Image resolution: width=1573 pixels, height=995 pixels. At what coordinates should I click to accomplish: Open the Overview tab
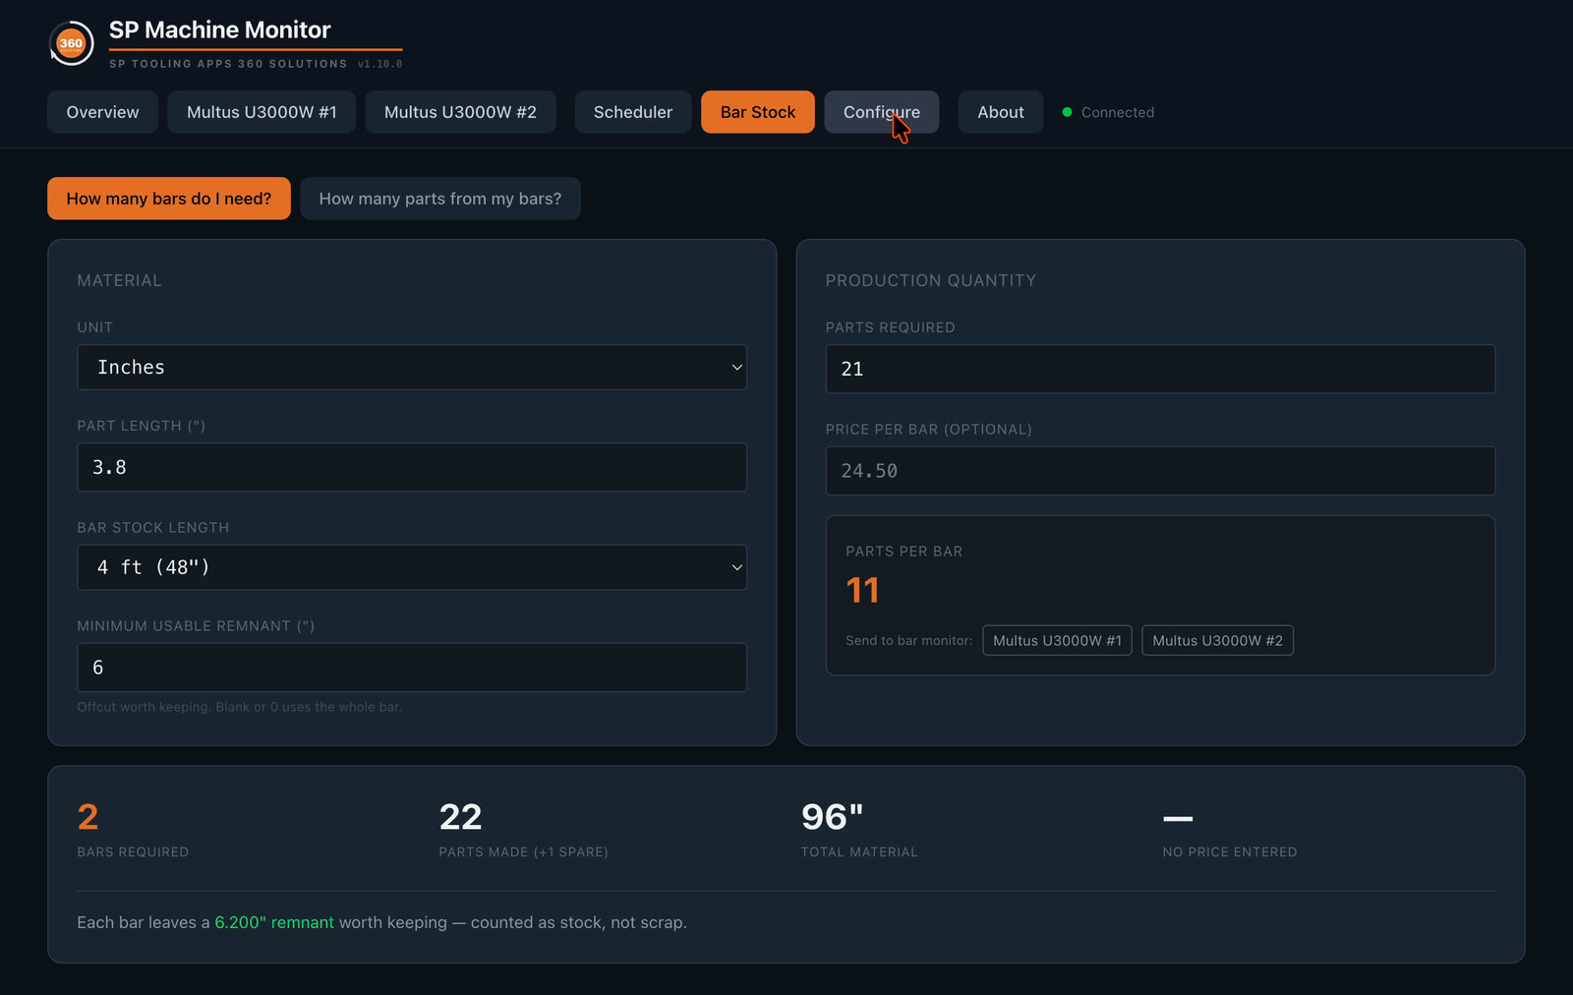(102, 112)
